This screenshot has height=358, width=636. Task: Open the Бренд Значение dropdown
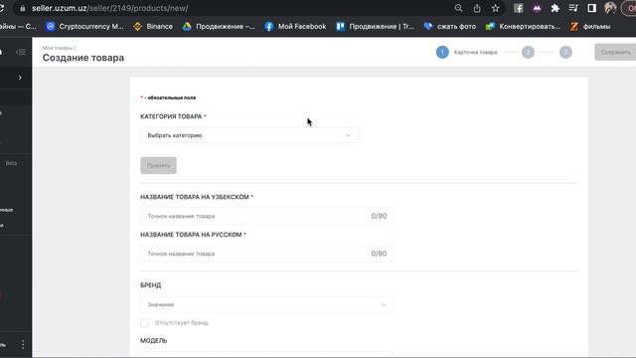[267, 304]
